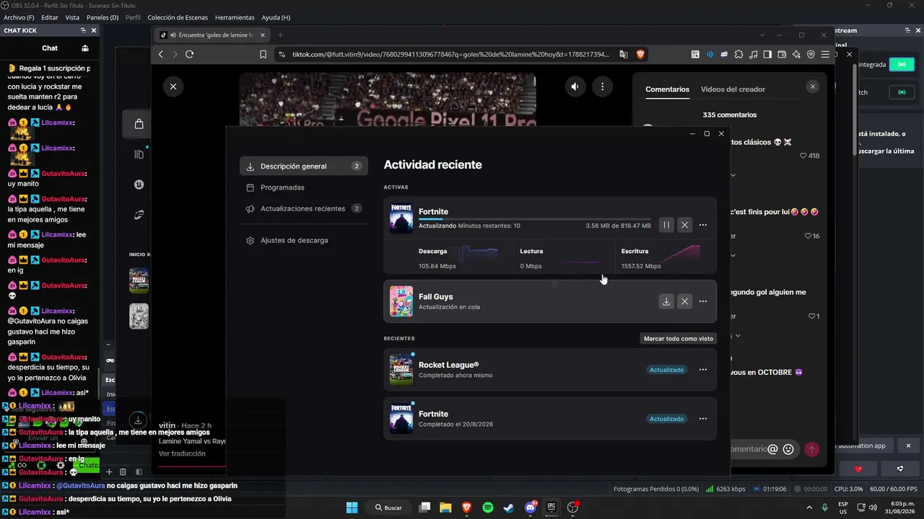Like the TikTok comment with 16 likes
924x519 pixels.
point(808,236)
